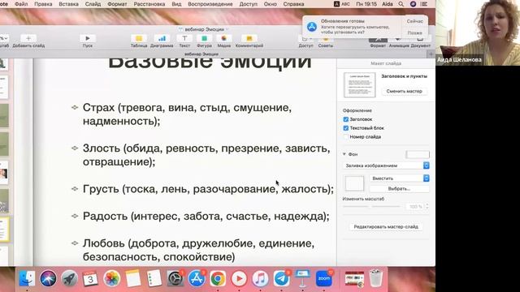Open the Медиа media browser icon
This screenshot has height=292, width=520.
(224, 38)
